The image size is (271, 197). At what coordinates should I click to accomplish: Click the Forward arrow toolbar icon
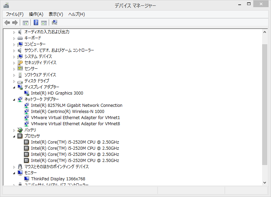pyautogui.click(x=15, y=22)
